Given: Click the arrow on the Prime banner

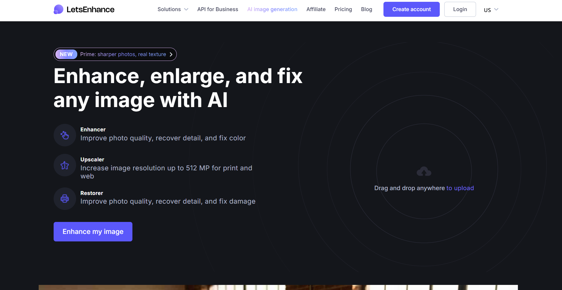Looking at the screenshot, I should click(171, 54).
